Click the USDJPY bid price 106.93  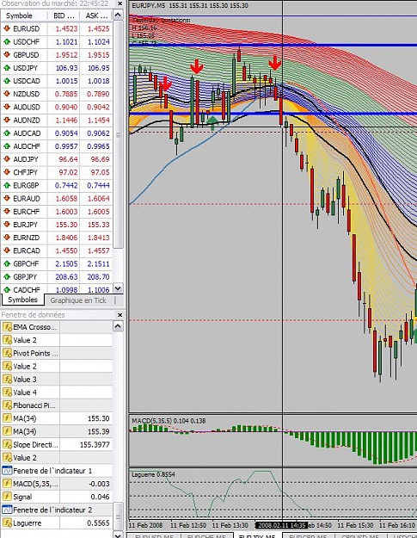(x=67, y=68)
